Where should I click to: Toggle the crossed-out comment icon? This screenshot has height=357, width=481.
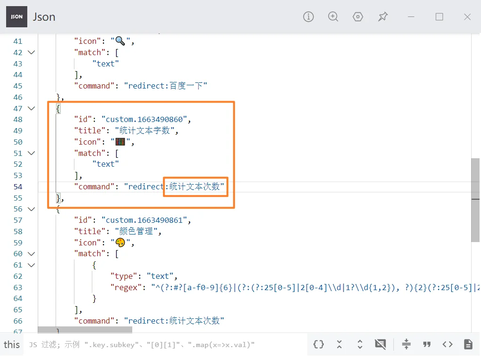click(380, 344)
